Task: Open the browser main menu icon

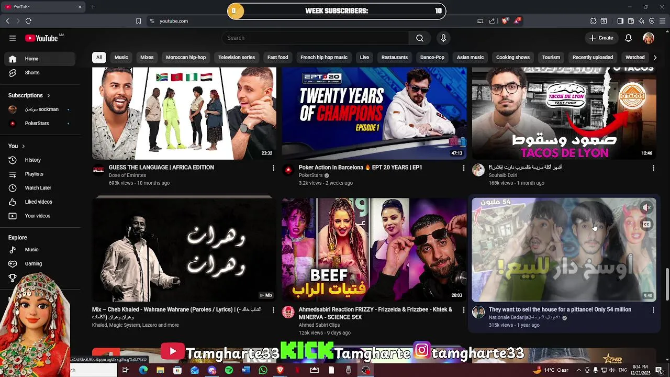Action: pyautogui.click(x=662, y=21)
